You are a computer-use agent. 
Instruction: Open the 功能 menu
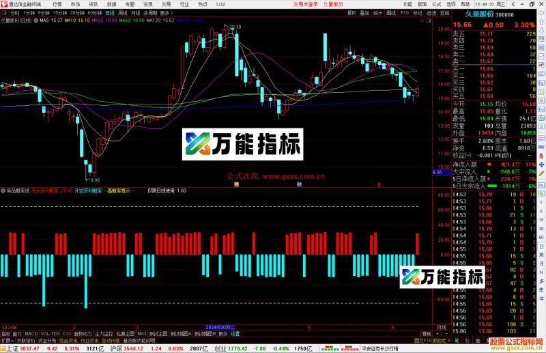tap(407, 4)
